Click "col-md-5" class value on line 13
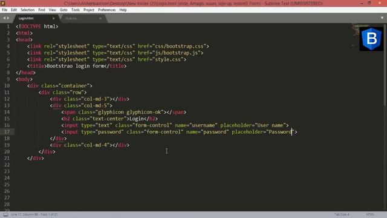 click(x=96, y=105)
